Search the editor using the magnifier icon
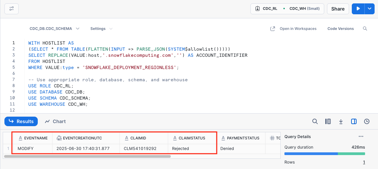The height and width of the screenshot is (169, 378). [365, 29]
